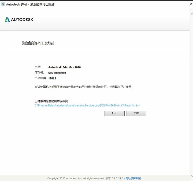Click the Autodesk logo in header

click(x=20, y=20)
